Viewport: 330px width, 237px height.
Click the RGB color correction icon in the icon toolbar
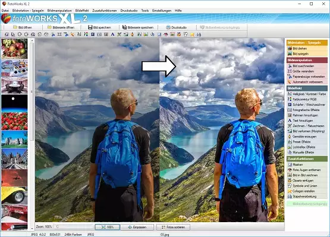(86, 34)
